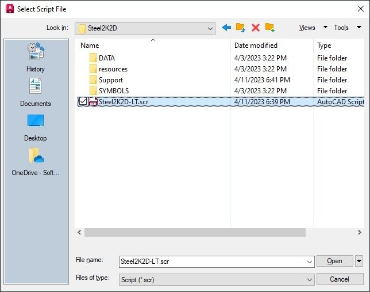Expand the File name history dropdown
Viewport: 370px width, 292px height.
click(309, 261)
